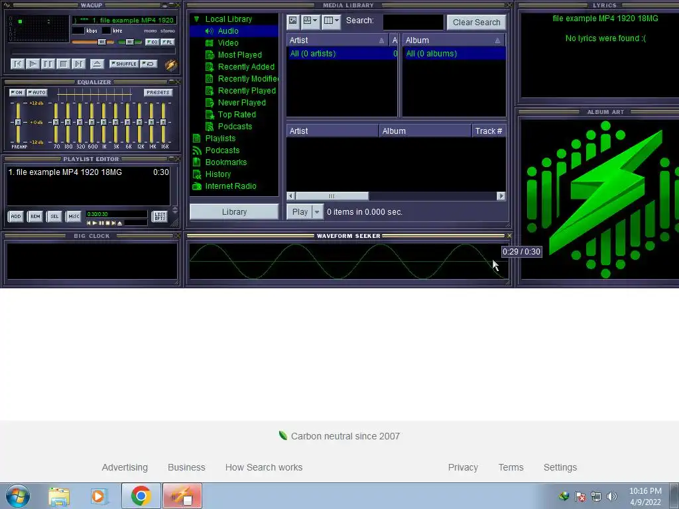The image size is (679, 509).
Task: Click mini play button in Playlist Editor
Action: point(95,223)
